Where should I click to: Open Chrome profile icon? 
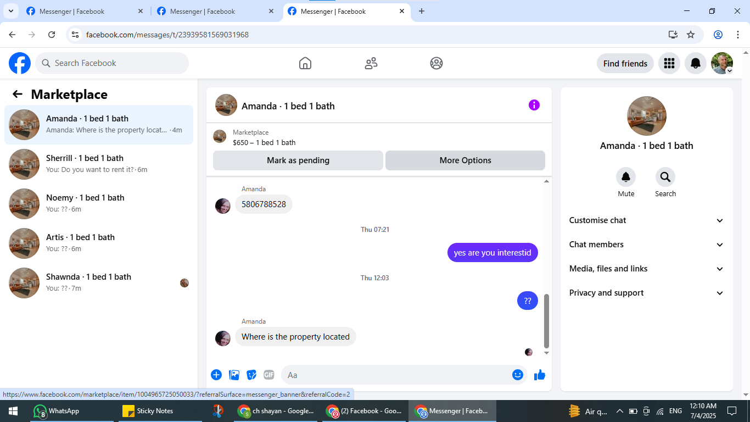tap(718, 35)
